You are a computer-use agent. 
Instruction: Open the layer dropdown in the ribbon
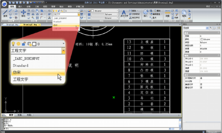pos(79,11)
